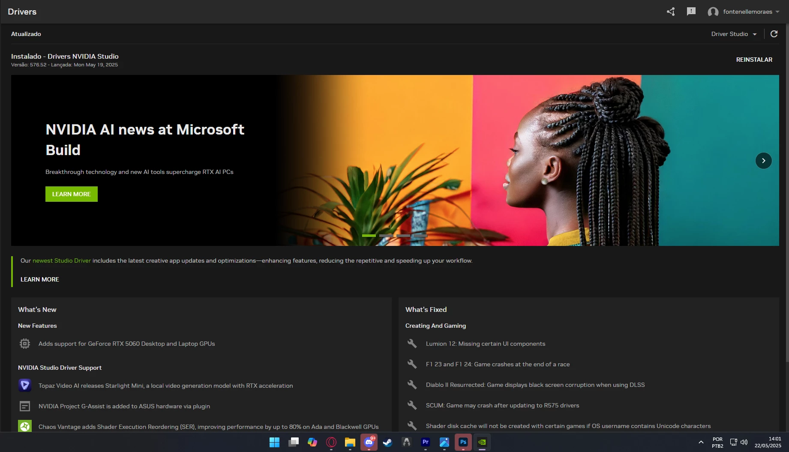The height and width of the screenshot is (452, 789).
Task: Click the Topaz Video AI Starlight Mini text
Action: (166, 386)
